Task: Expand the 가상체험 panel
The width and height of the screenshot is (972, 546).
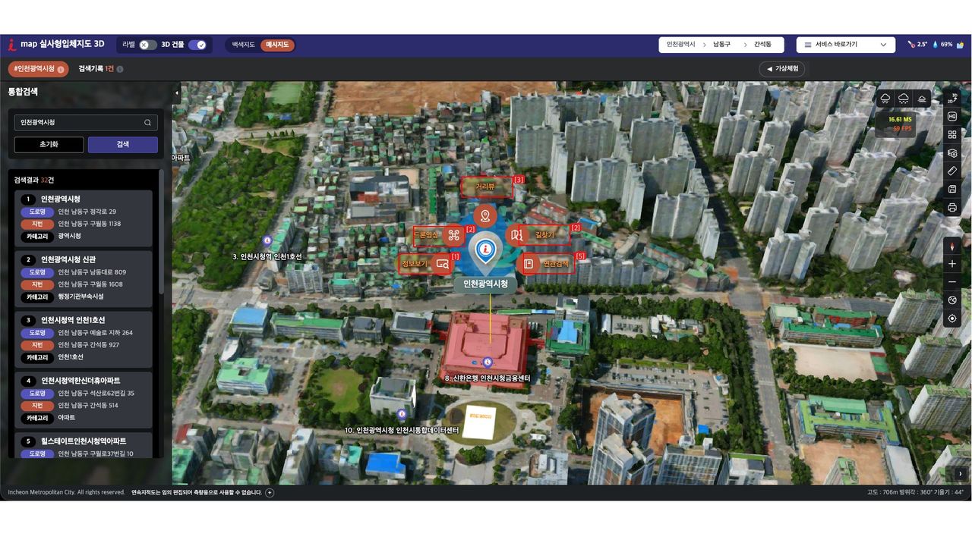Action: coord(781,69)
